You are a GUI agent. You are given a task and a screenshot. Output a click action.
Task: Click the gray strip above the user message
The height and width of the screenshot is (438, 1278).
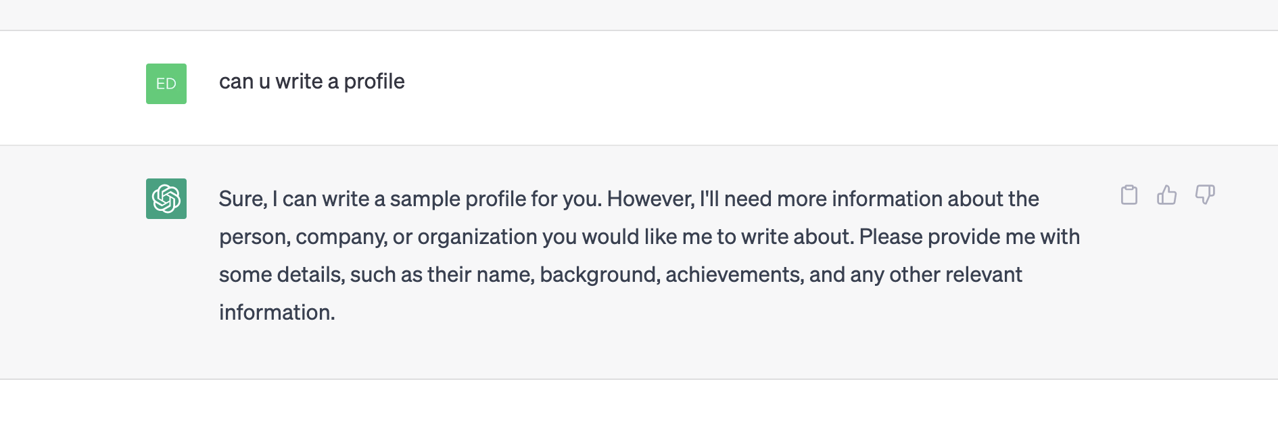(639, 15)
